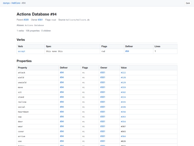Open value #128 of wield property
This screenshot has width=194, height=146.
click(123, 78)
